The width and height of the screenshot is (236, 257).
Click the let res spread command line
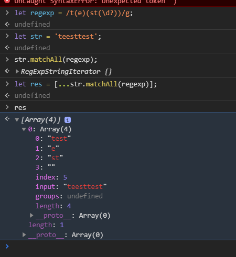(x=85, y=84)
